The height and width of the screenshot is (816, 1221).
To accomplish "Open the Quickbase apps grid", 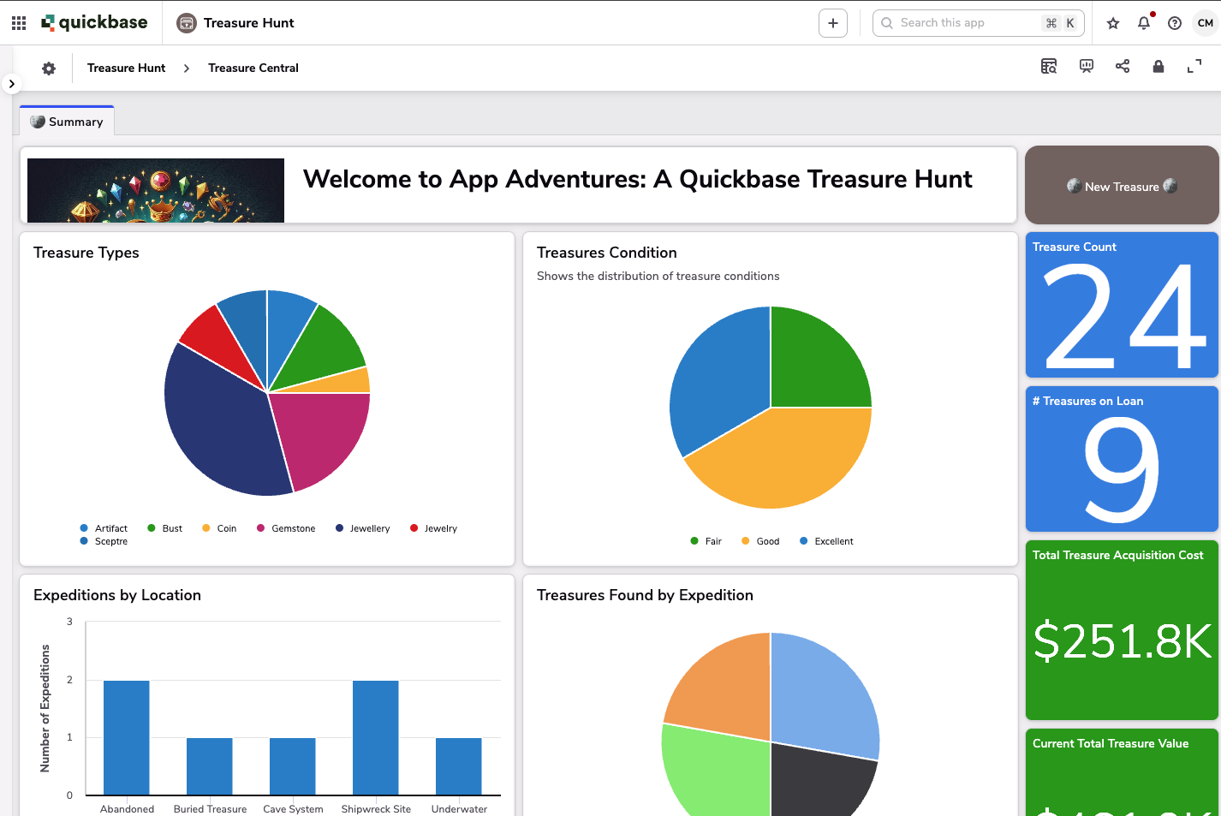I will coord(18,22).
